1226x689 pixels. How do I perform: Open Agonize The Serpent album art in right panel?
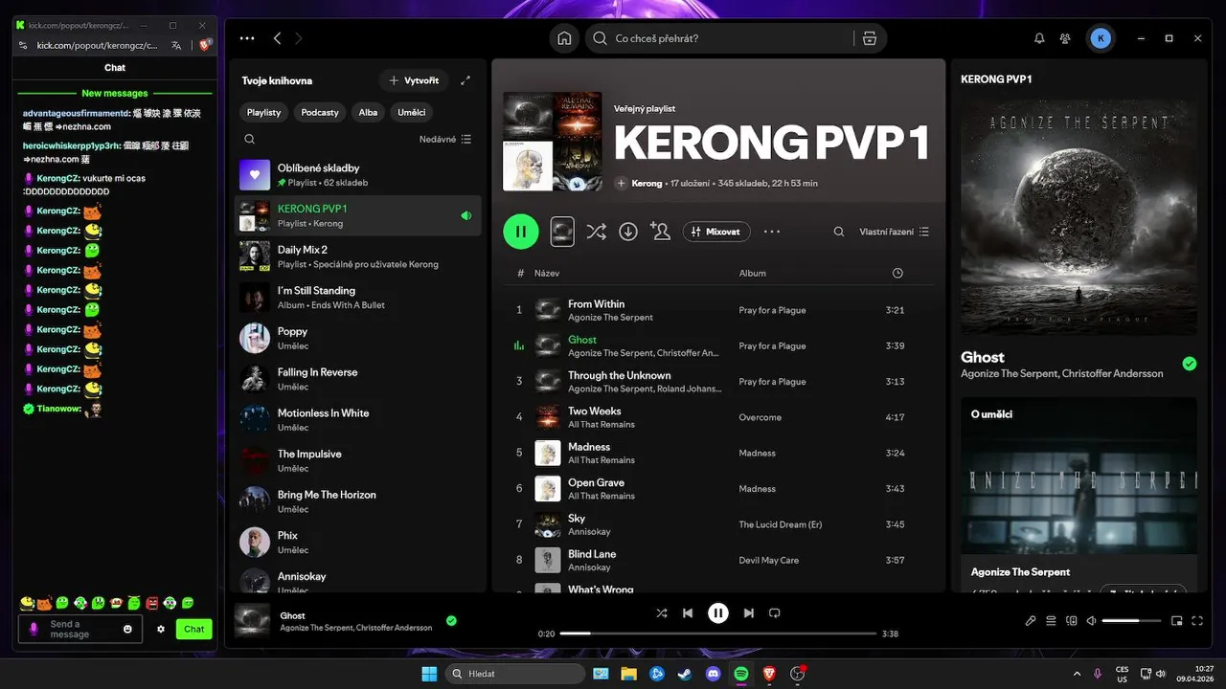1078,216
